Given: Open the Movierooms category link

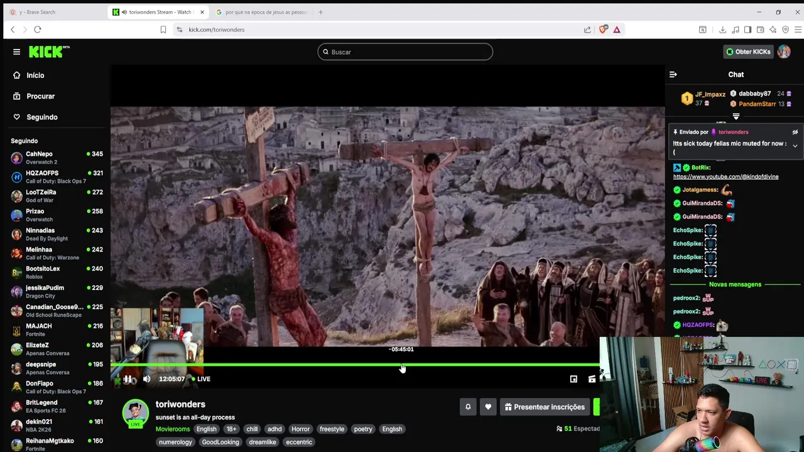Looking at the screenshot, I should [x=173, y=429].
